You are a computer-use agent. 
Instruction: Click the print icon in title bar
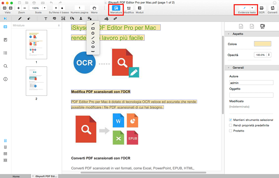34,3
